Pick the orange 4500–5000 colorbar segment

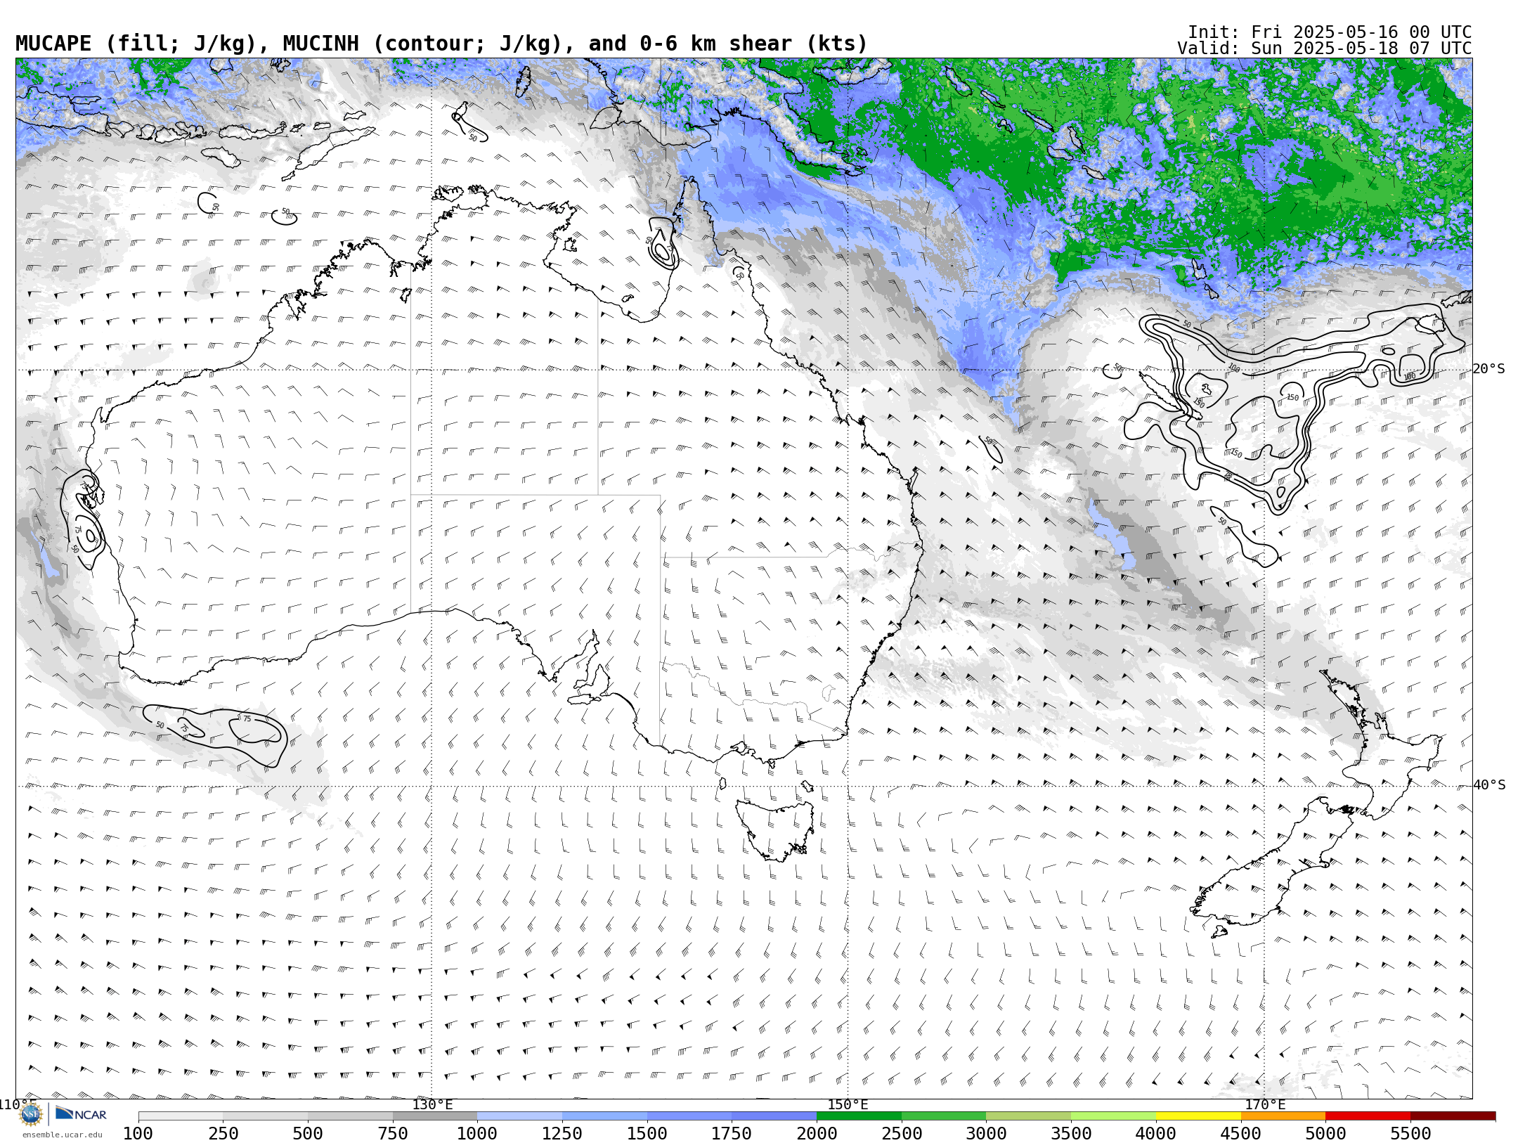pos(1283,1116)
